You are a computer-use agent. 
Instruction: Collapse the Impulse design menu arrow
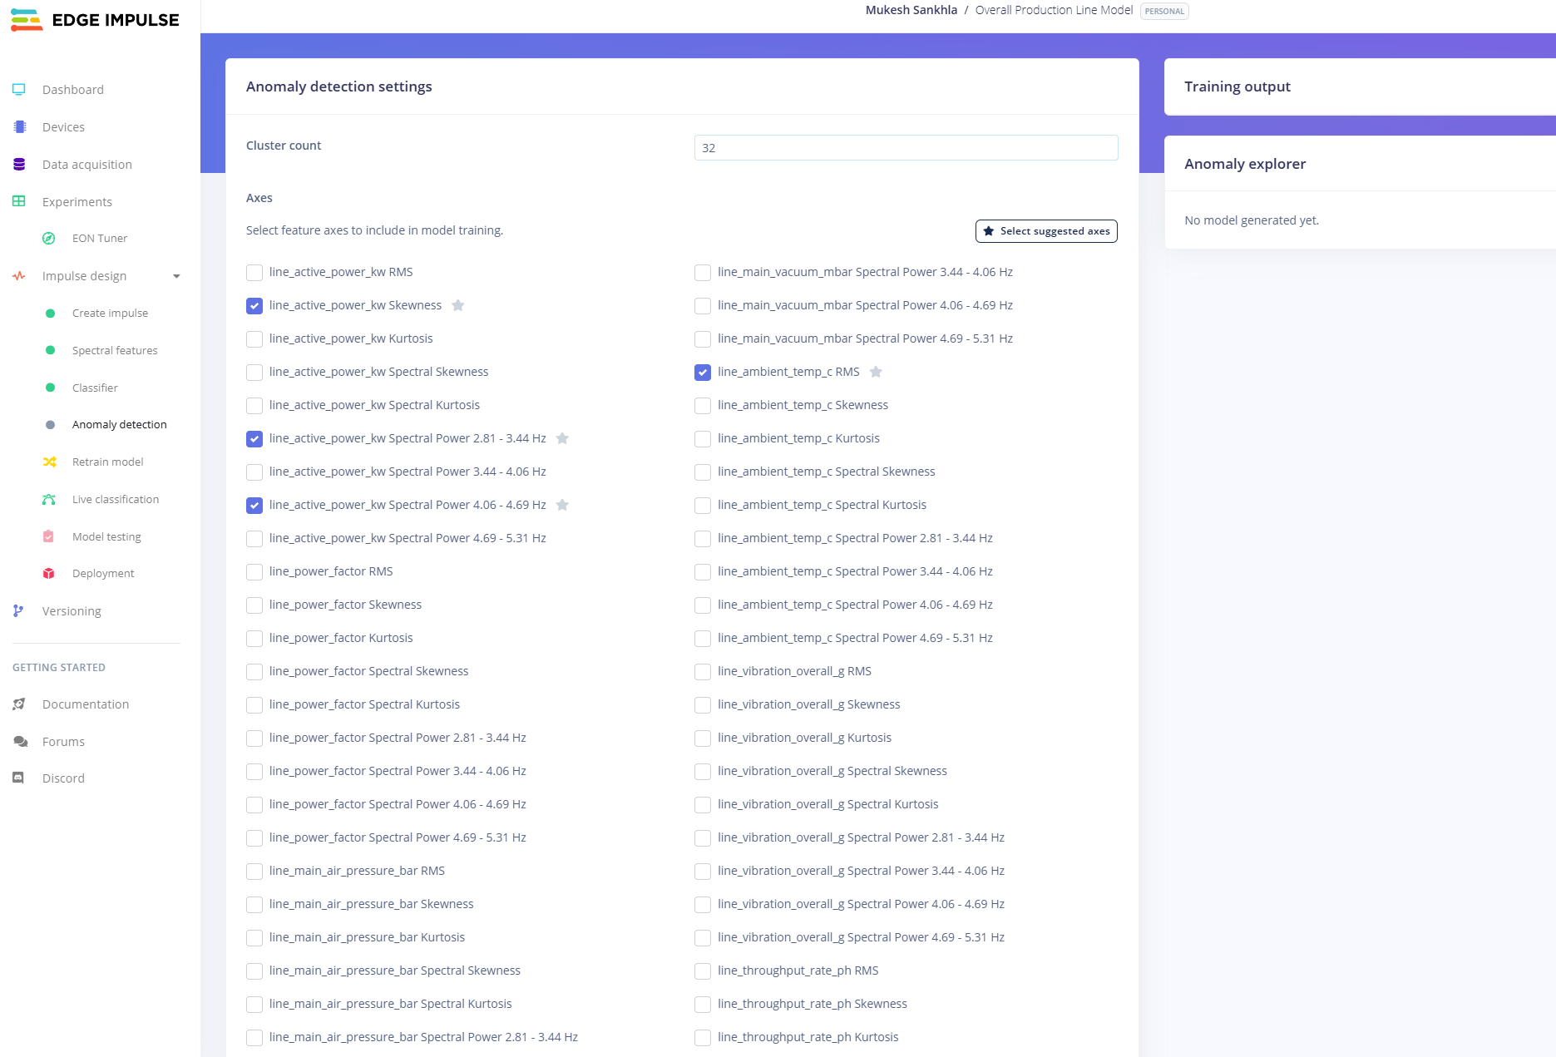click(176, 276)
